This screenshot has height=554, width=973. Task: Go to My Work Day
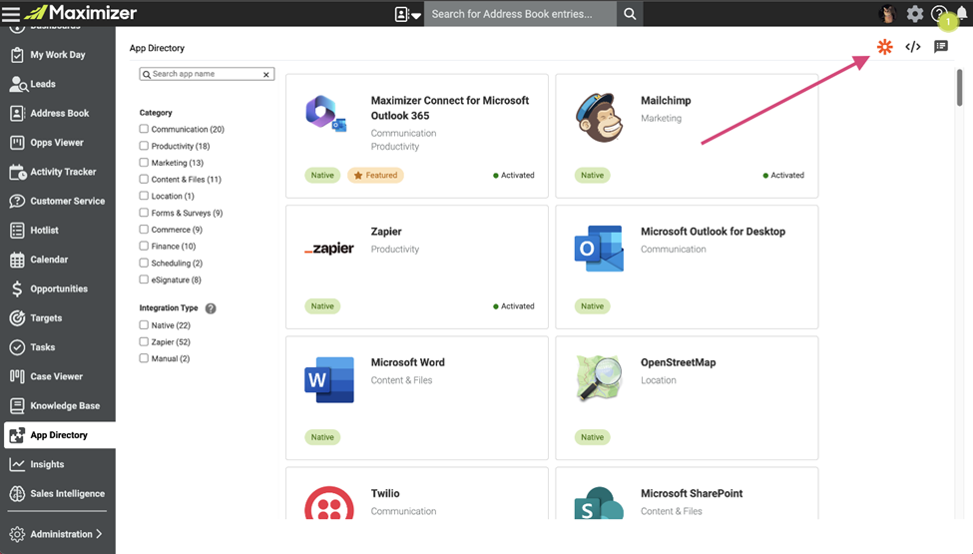click(x=58, y=55)
